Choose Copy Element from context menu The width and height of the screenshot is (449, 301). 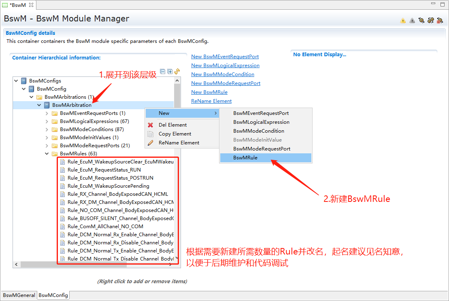tap(175, 134)
